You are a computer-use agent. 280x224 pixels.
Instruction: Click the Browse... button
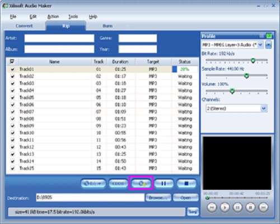tap(158, 198)
